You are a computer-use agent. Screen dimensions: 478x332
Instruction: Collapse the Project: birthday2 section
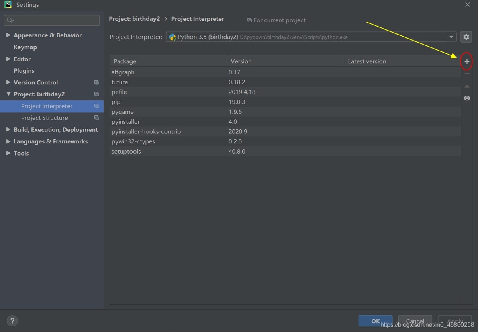pos(8,94)
